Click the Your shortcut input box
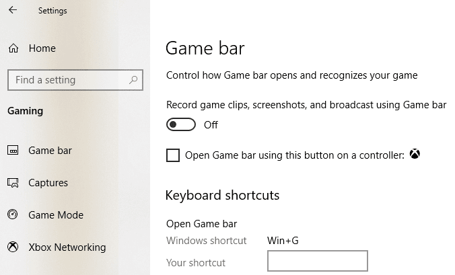 (x=317, y=261)
